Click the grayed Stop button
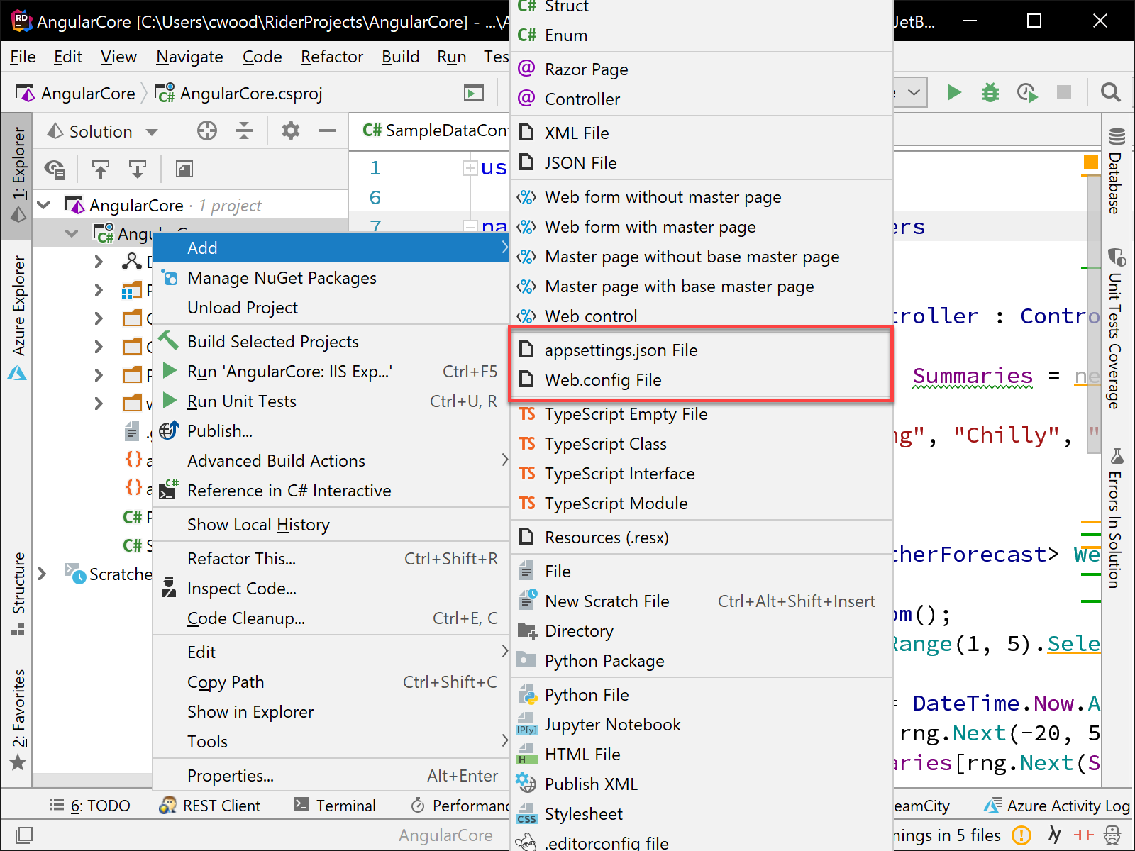The width and height of the screenshot is (1135, 851). pos(1064,92)
